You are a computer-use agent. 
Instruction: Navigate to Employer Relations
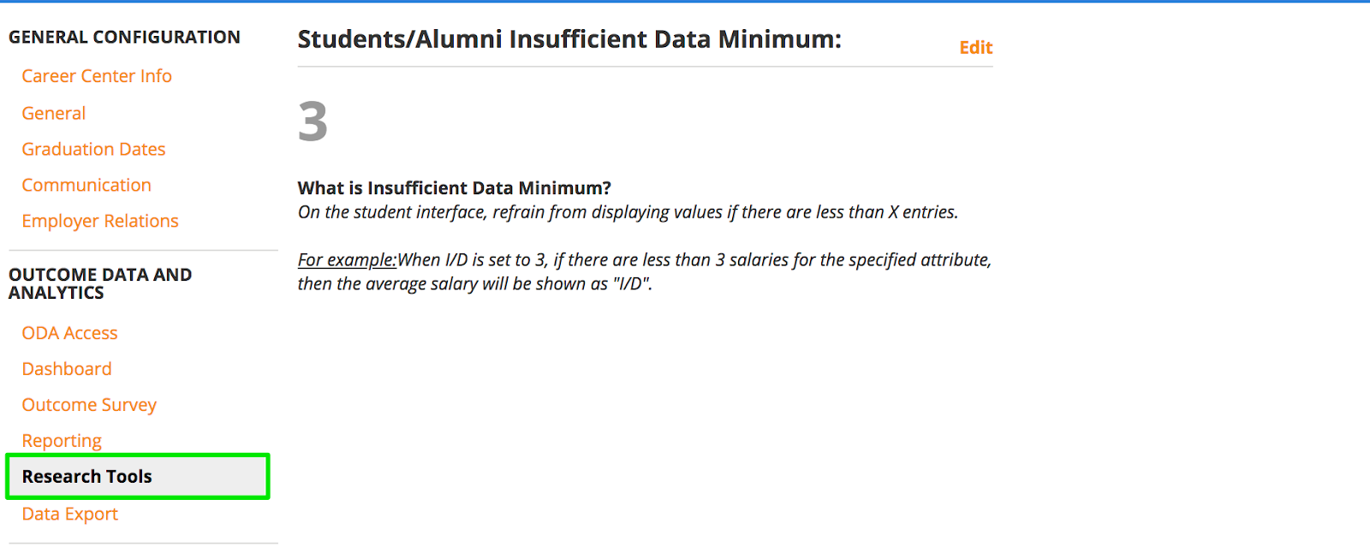100,221
